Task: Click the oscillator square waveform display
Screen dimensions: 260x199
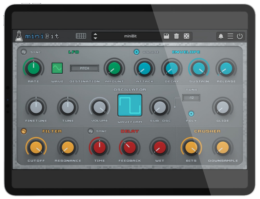Action: coord(130,105)
